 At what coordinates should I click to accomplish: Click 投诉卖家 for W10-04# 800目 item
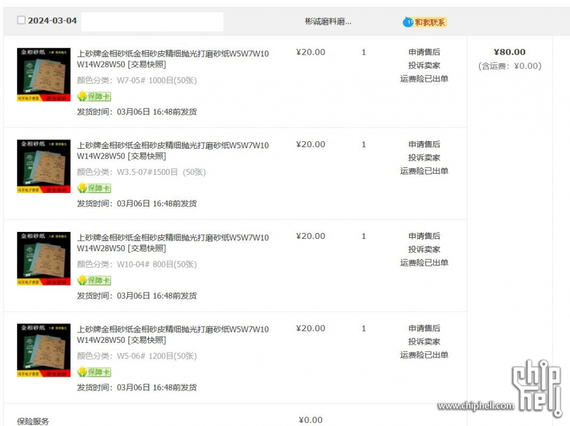424,250
